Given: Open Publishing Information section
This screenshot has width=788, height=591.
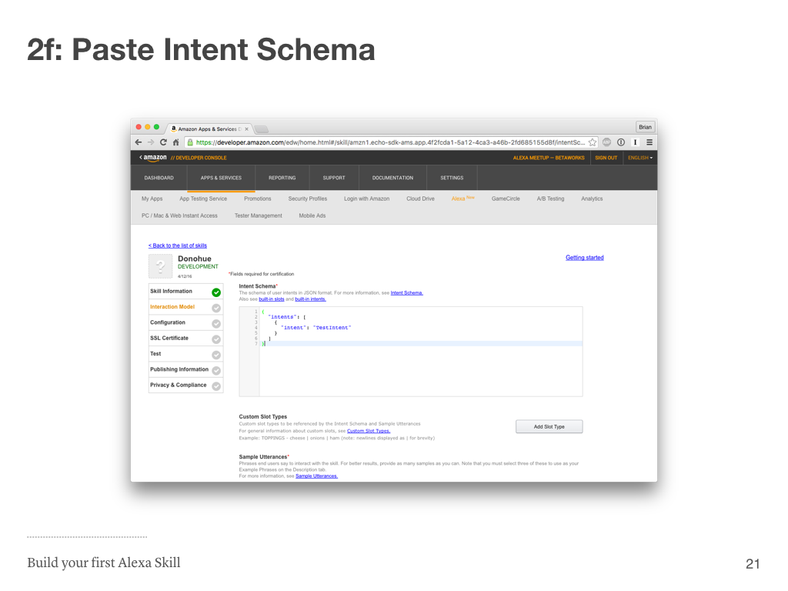Looking at the screenshot, I should [x=185, y=369].
